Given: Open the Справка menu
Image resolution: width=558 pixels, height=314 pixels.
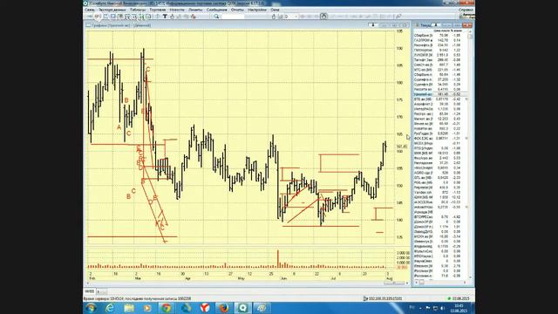Looking at the screenshot, I should (466, 10).
